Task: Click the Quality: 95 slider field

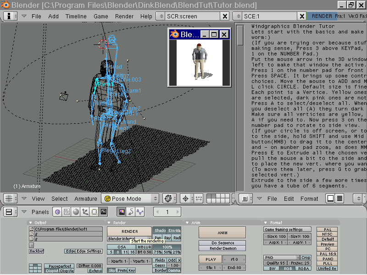Action: 276,263
